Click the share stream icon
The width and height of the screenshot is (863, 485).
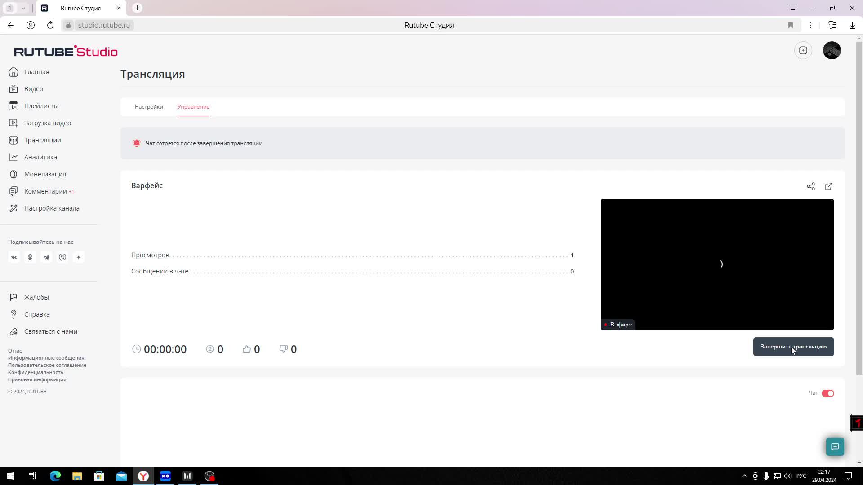click(x=811, y=186)
